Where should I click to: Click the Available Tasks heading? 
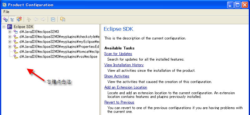pyautogui.click(x=120, y=48)
